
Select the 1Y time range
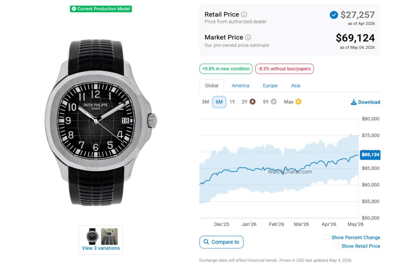pyautogui.click(x=232, y=102)
